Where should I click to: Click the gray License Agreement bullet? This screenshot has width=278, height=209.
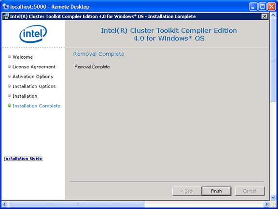pos(9,66)
